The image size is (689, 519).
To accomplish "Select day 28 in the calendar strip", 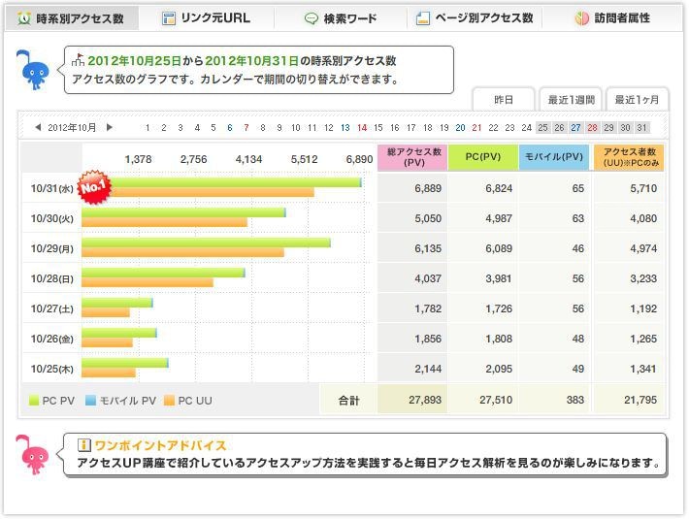I will (x=592, y=128).
